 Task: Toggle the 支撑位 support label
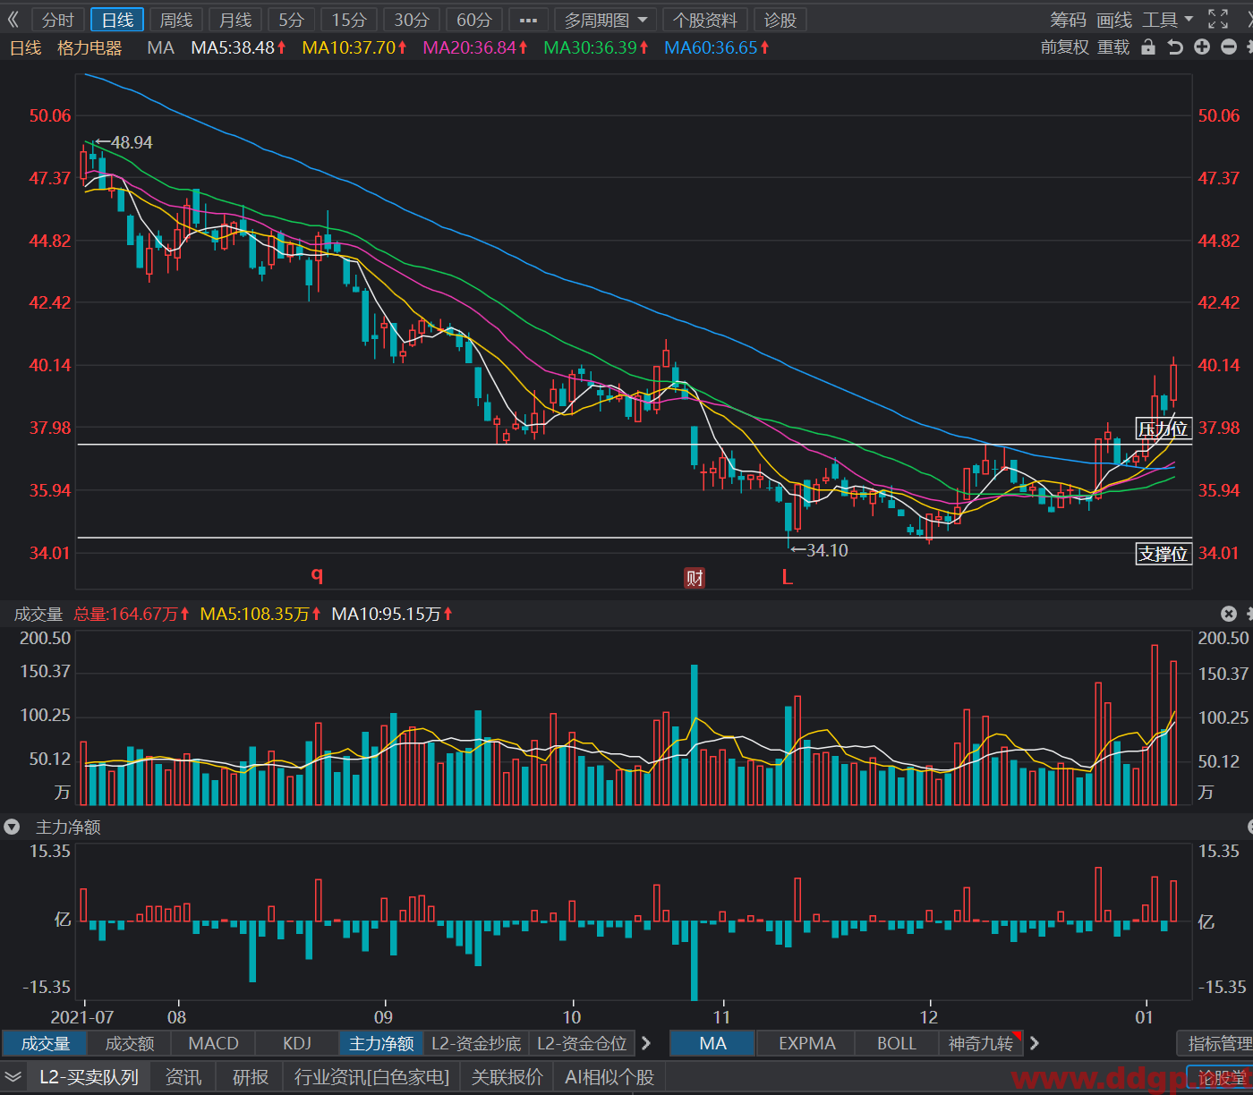point(1163,554)
